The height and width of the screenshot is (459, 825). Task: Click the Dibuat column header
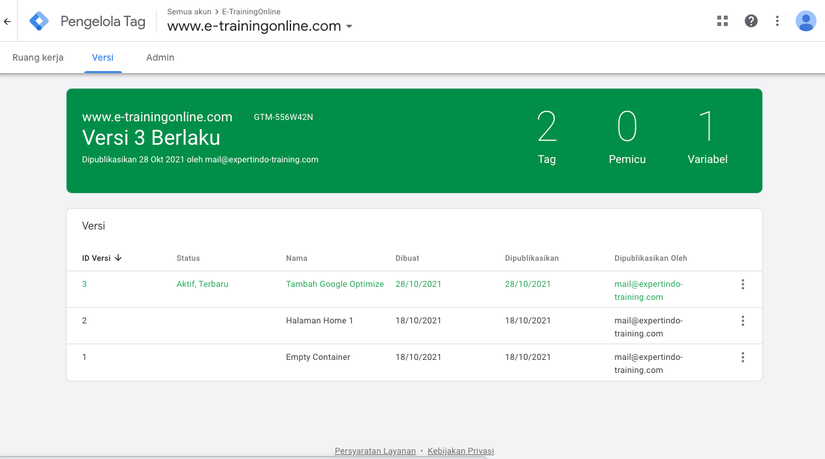click(x=407, y=258)
